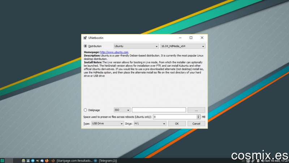Increase persistence space with up arrow
Viewport: 289px width, 163px height.
tap(198, 116)
